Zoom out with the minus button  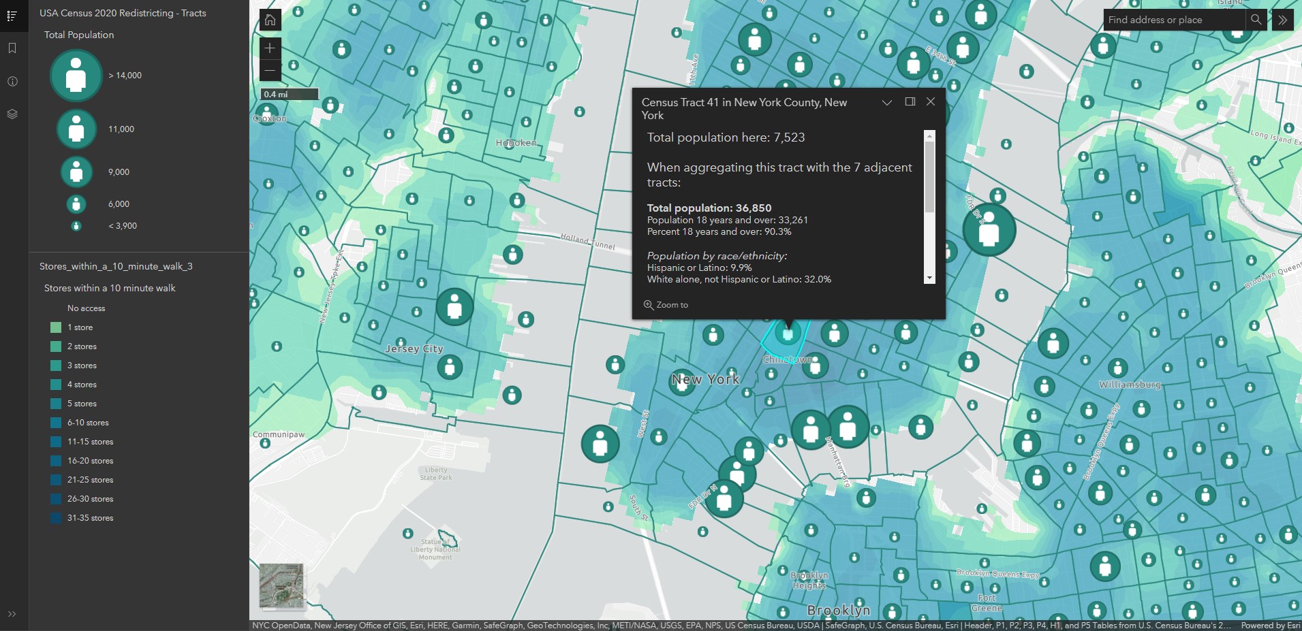pyautogui.click(x=270, y=70)
